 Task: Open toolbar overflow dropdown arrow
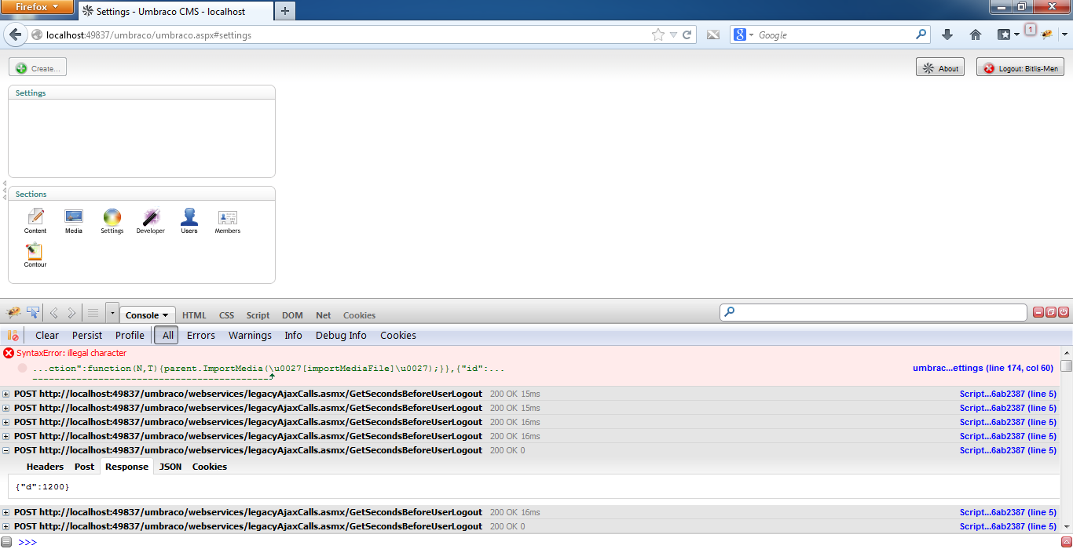(1065, 35)
